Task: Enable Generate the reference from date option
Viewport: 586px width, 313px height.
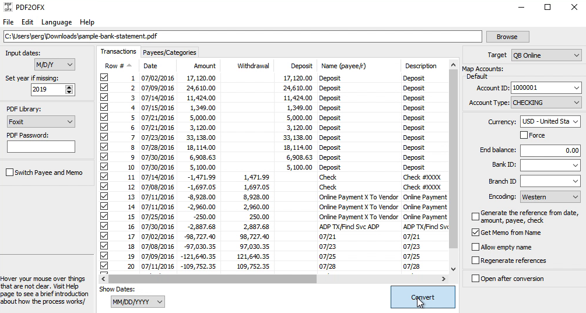Action: [475, 217]
